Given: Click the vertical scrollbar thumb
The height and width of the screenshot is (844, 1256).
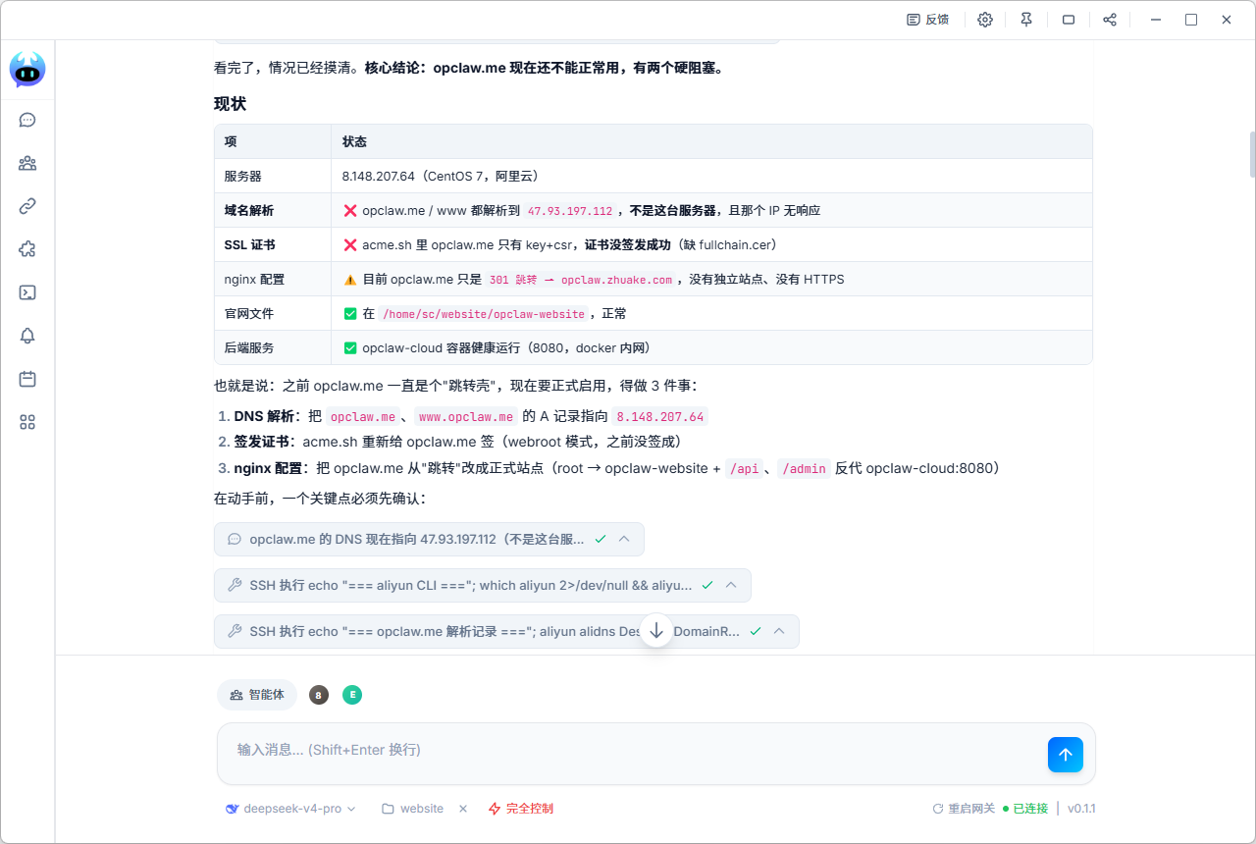Looking at the screenshot, I should (x=1252, y=154).
